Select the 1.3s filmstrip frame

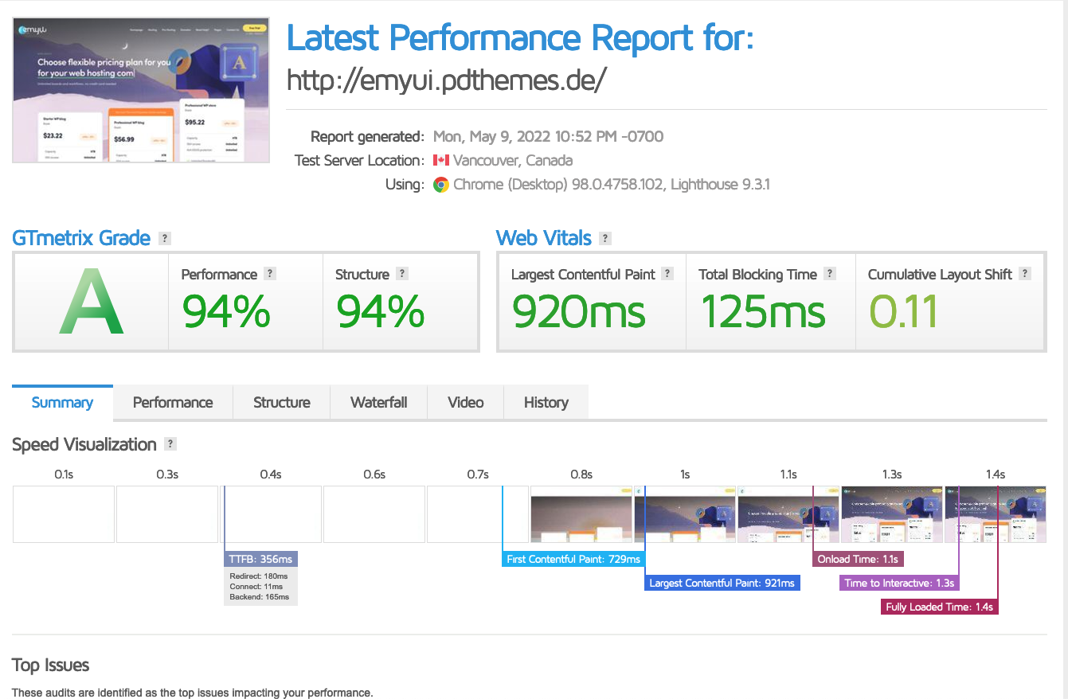[x=892, y=514]
